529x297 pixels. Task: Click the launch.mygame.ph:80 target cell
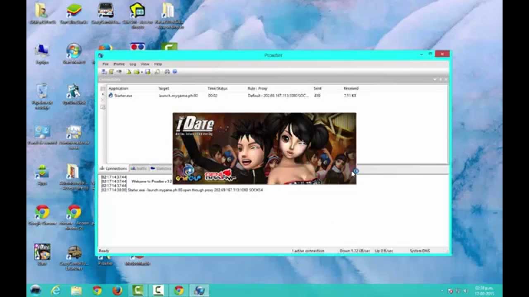point(178,96)
